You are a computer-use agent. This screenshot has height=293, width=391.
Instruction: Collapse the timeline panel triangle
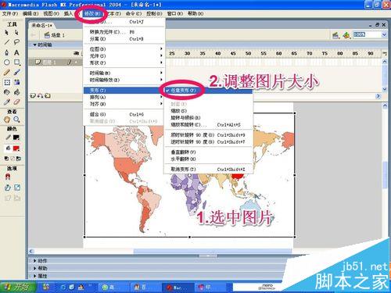(x=34, y=45)
